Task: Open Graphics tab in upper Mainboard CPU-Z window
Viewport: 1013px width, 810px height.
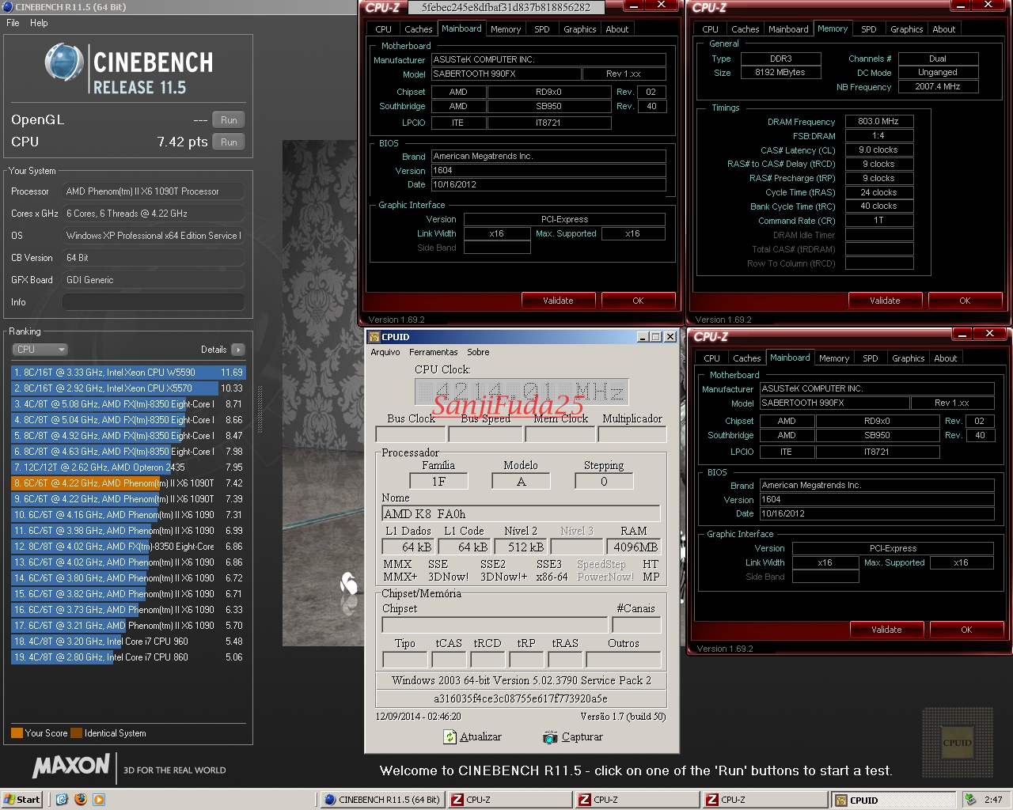Action: click(x=580, y=29)
